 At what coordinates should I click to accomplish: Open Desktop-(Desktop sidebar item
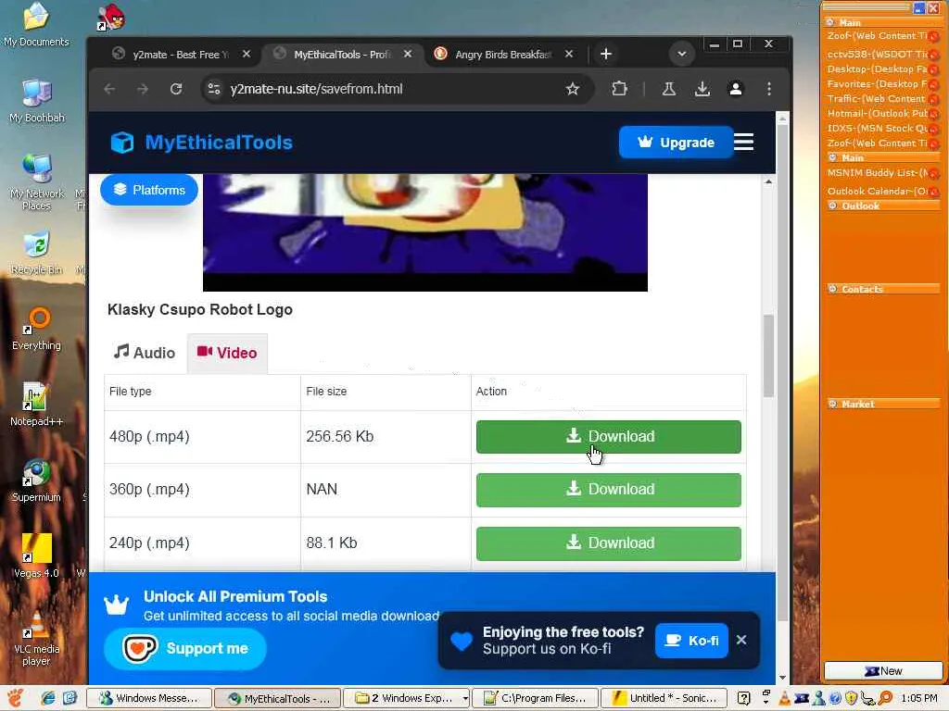(x=878, y=69)
